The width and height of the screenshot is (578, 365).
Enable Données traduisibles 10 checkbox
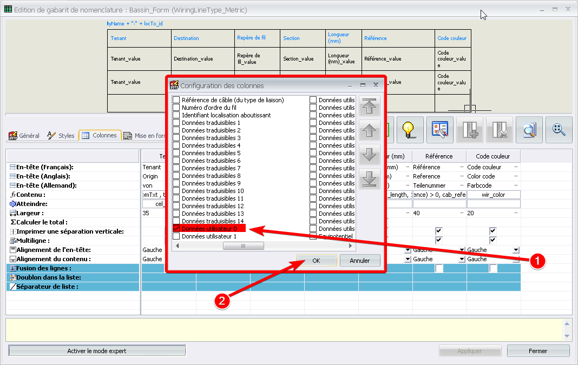176,191
